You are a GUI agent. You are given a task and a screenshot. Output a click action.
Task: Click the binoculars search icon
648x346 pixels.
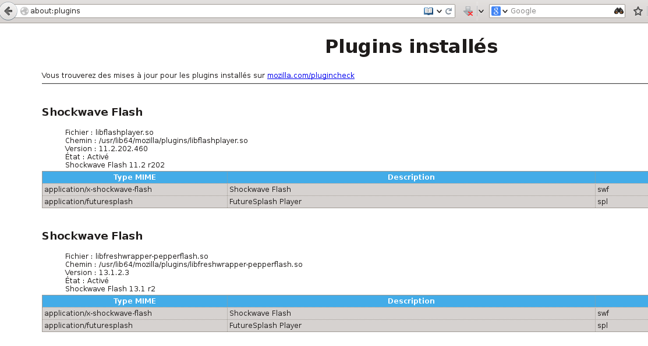(619, 11)
